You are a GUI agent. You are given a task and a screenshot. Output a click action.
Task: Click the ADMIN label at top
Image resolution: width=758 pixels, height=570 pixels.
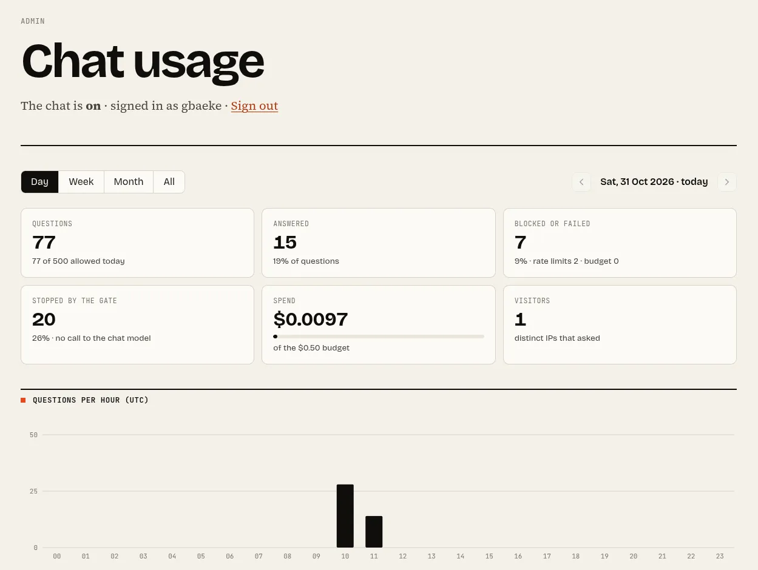[x=33, y=21]
